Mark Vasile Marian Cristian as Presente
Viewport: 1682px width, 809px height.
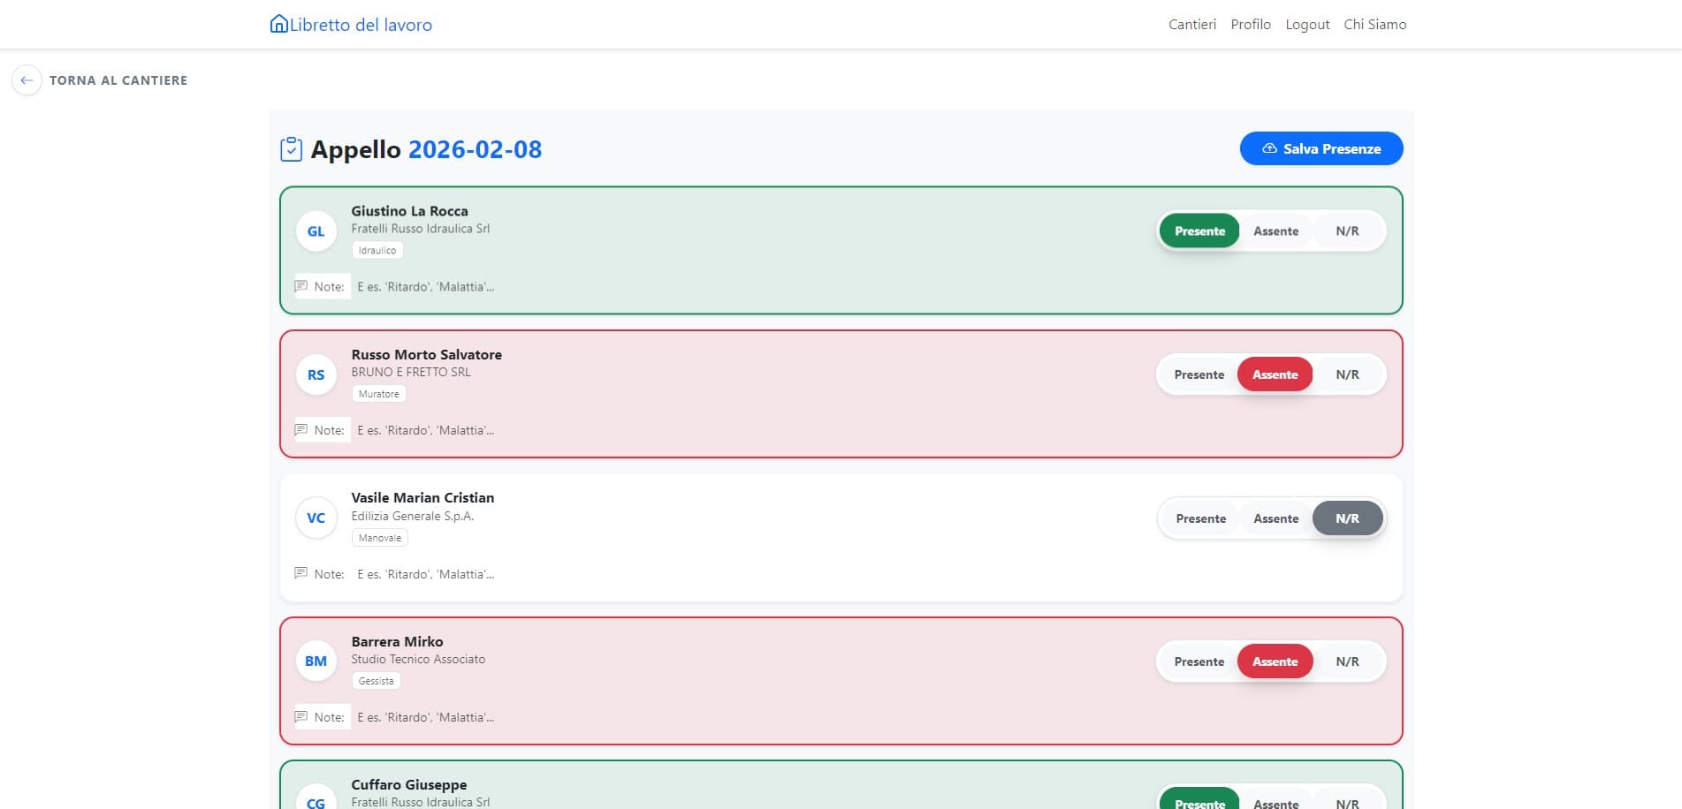[x=1199, y=518]
